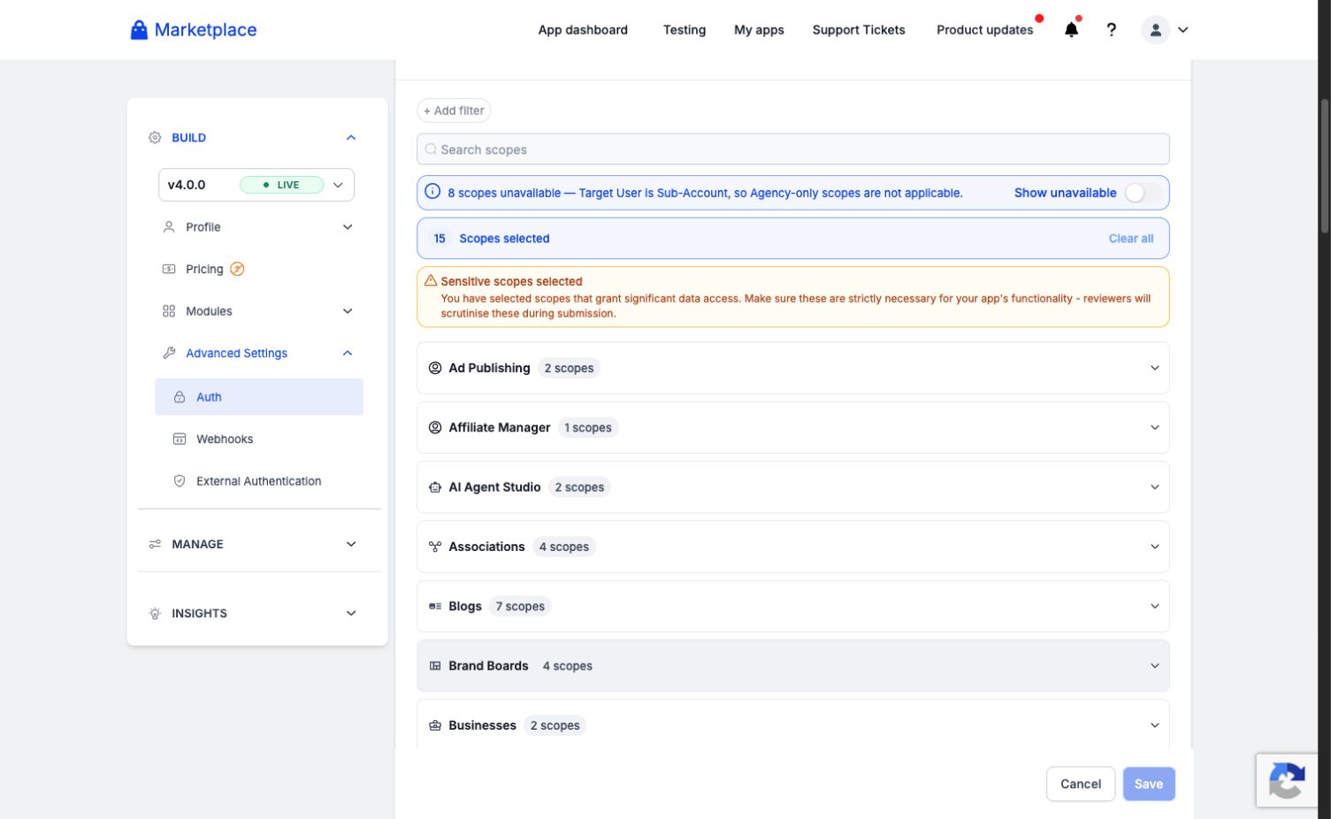Click the reCAPTCHA badge
Screen dimensions: 1331x819
coord(1287,780)
